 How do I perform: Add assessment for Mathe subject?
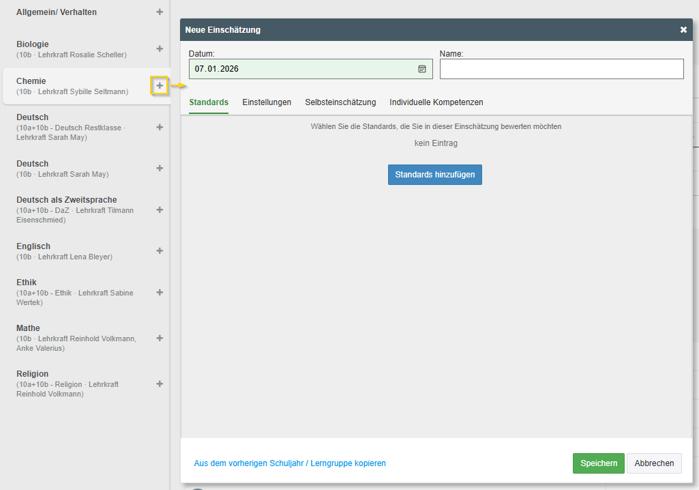click(160, 338)
